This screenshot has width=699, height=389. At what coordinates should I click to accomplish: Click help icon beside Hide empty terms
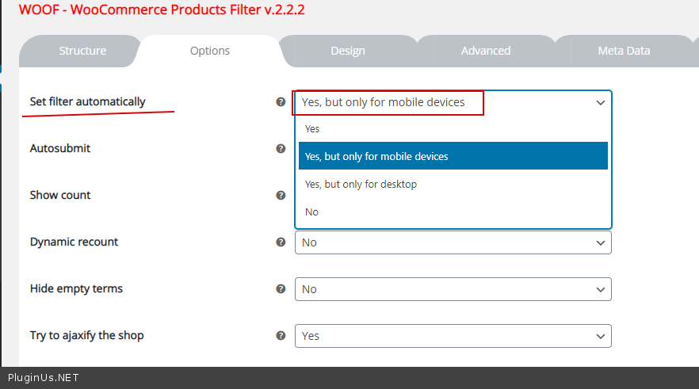281,289
